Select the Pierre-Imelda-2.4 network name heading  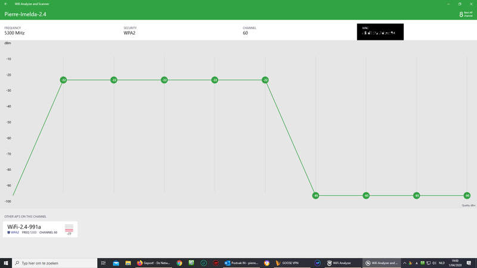pyautogui.click(x=25, y=14)
